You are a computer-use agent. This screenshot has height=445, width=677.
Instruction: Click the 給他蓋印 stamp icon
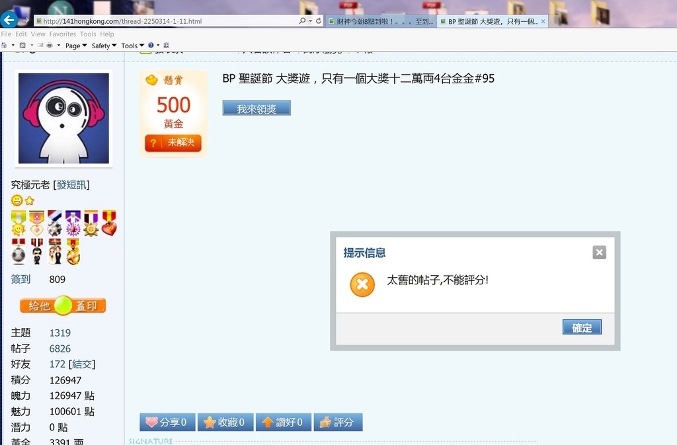[62, 306]
